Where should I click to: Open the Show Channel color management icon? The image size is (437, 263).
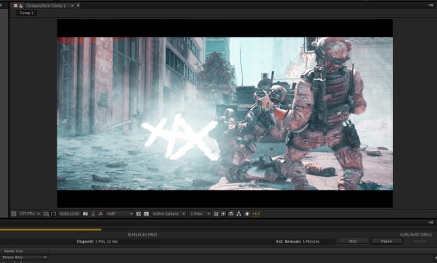(101, 214)
